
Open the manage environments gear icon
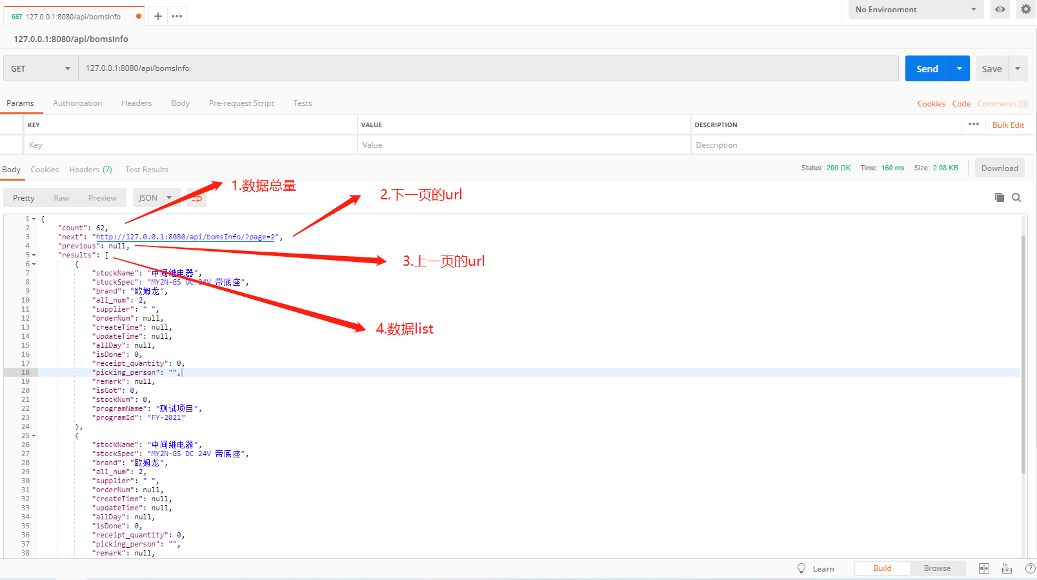point(1026,9)
